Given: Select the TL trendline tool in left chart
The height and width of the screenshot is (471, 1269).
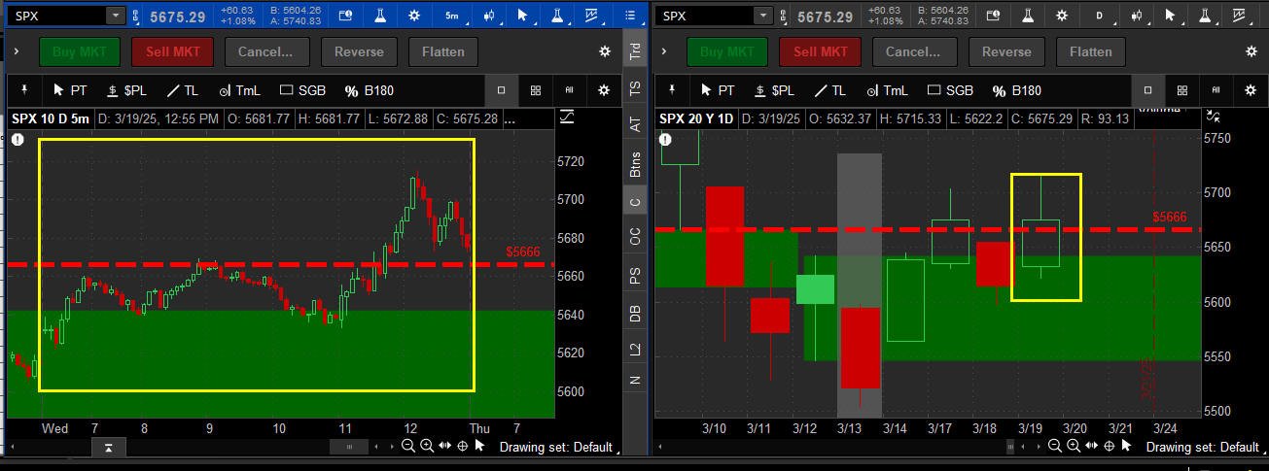Looking at the screenshot, I should point(182,90).
